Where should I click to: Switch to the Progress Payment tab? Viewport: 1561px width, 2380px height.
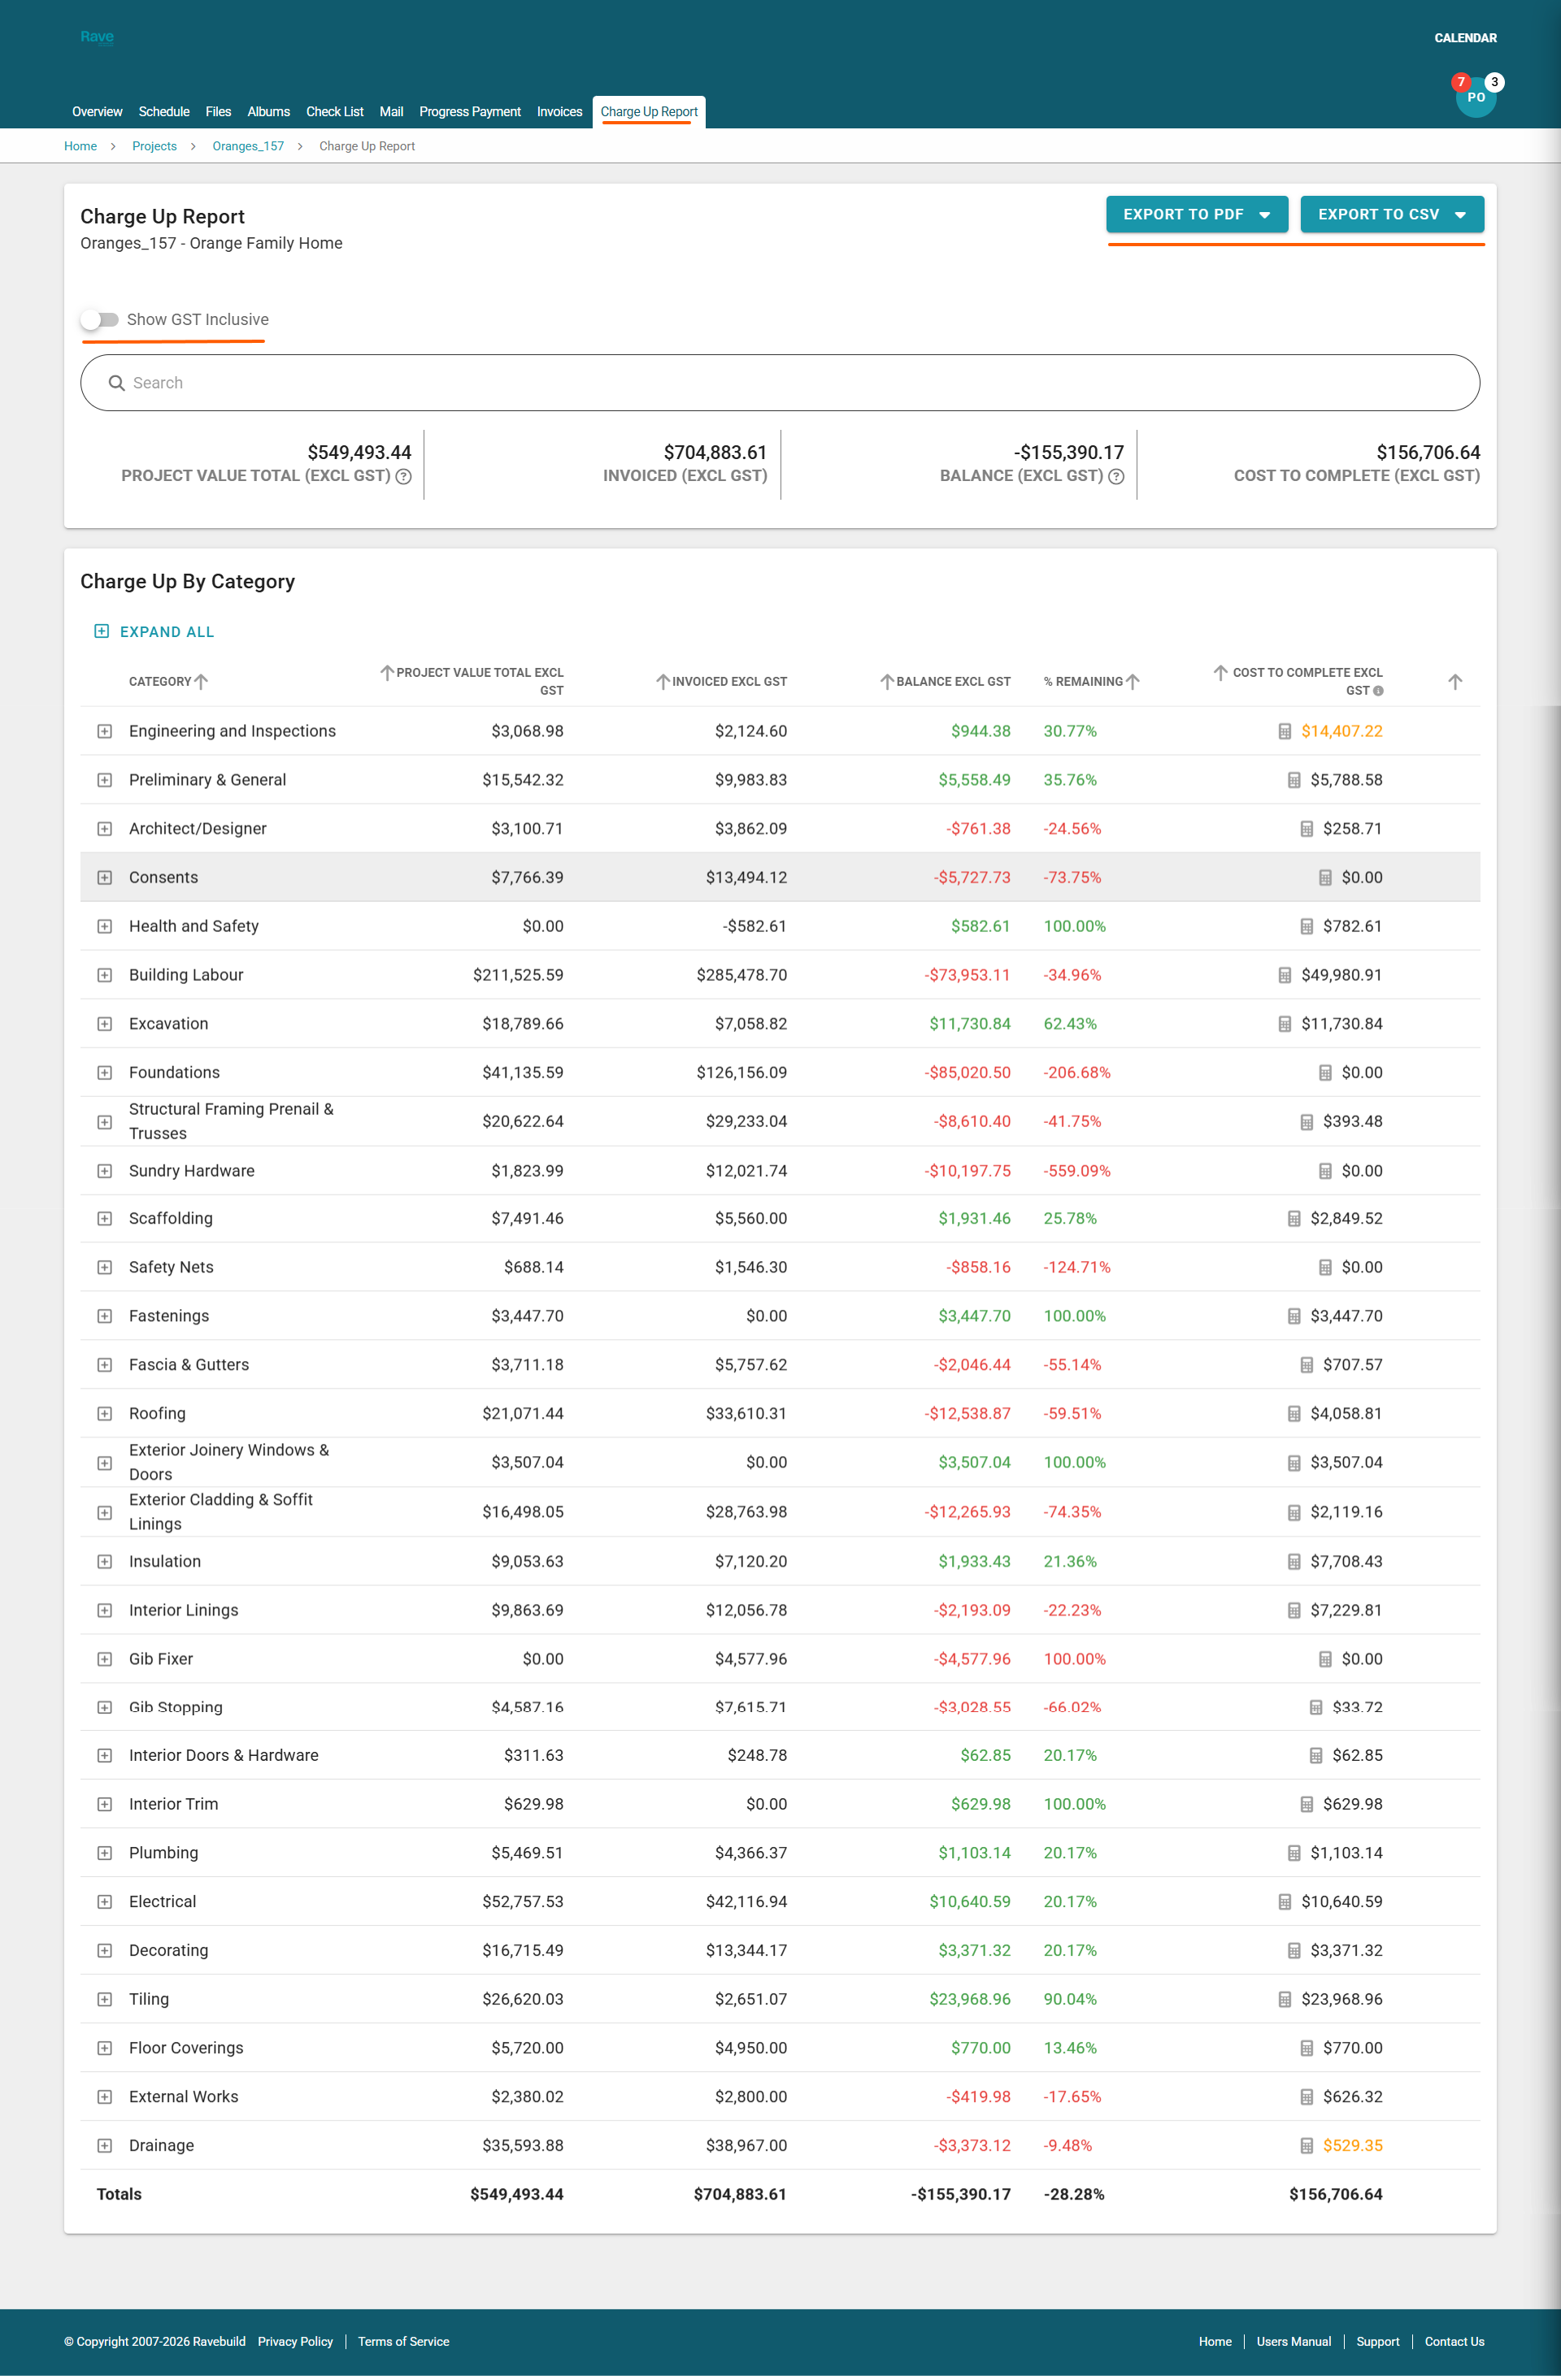469,111
